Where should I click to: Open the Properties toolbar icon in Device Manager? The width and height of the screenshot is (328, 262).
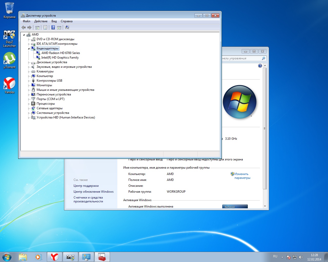[45, 27]
